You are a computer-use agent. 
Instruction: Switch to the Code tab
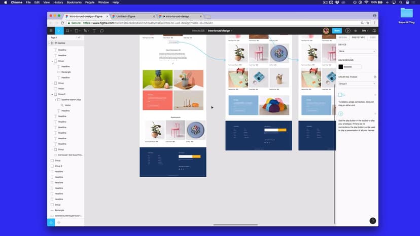click(x=372, y=37)
